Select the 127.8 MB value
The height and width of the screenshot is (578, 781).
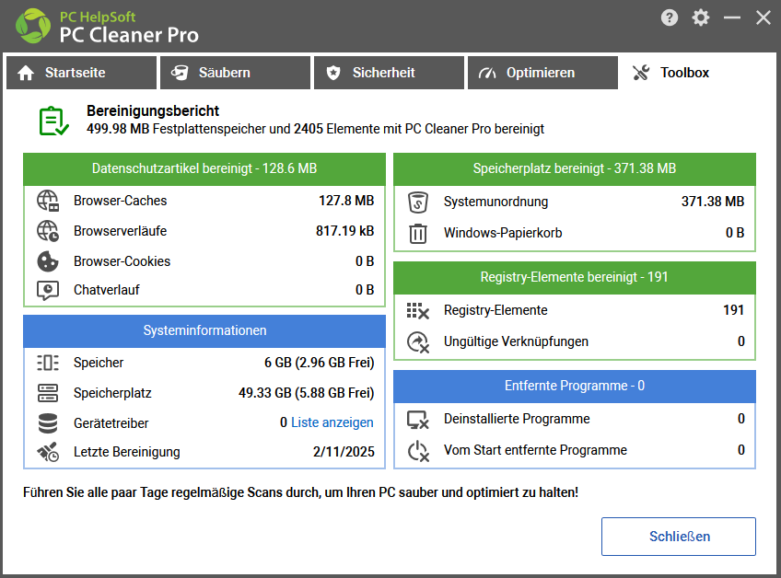[346, 201]
